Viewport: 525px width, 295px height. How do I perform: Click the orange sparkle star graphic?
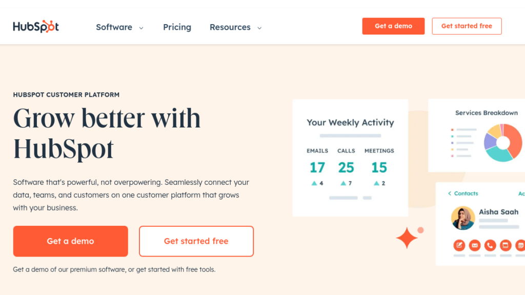pyautogui.click(x=407, y=238)
